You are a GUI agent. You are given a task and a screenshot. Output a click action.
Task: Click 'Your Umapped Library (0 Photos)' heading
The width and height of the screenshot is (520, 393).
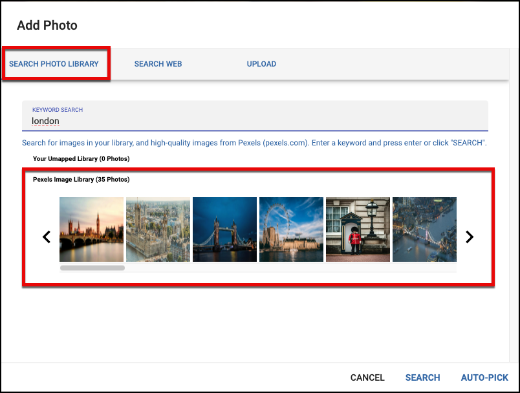(81, 159)
